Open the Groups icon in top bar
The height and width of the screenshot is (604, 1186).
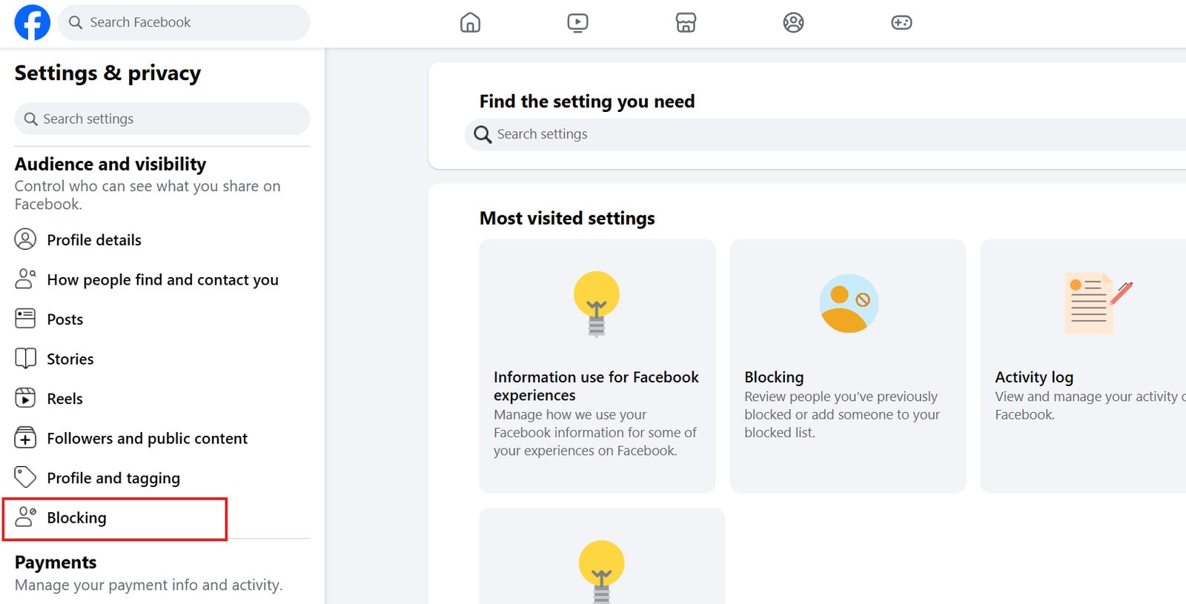tap(793, 23)
